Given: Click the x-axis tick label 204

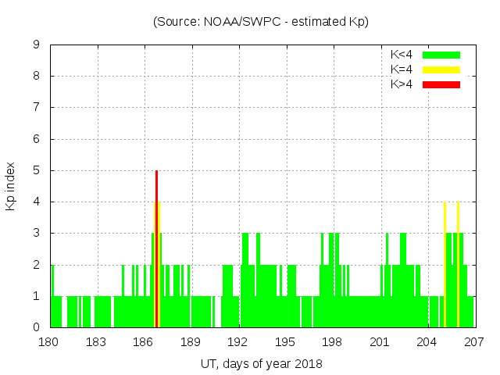Looking at the screenshot, I should pyautogui.click(x=427, y=342).
